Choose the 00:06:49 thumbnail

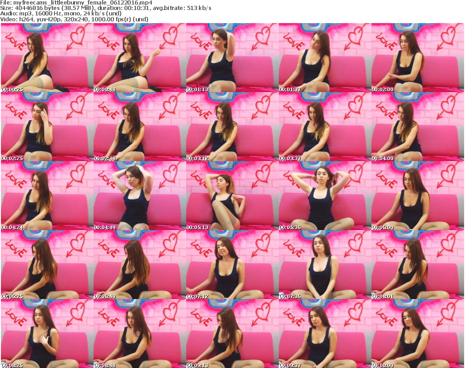click(x=140, y=265)
